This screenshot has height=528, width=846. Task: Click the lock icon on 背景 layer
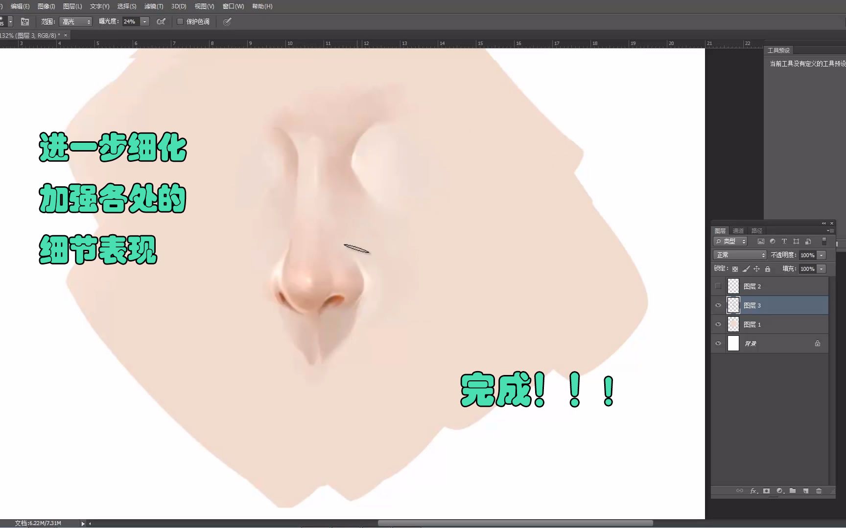click(818, 344)
